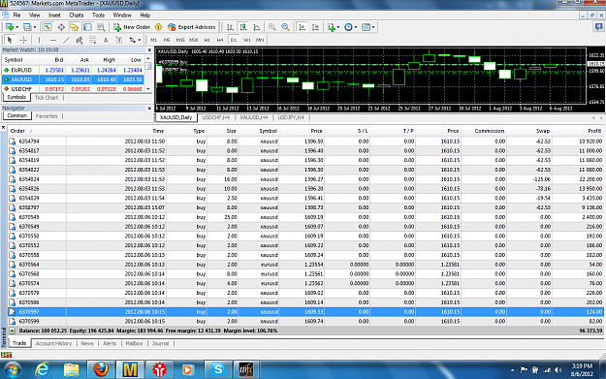The height and width of the screenshot is (379, 606).
Task: Select order 6370599 row
Action: (305, 322)
